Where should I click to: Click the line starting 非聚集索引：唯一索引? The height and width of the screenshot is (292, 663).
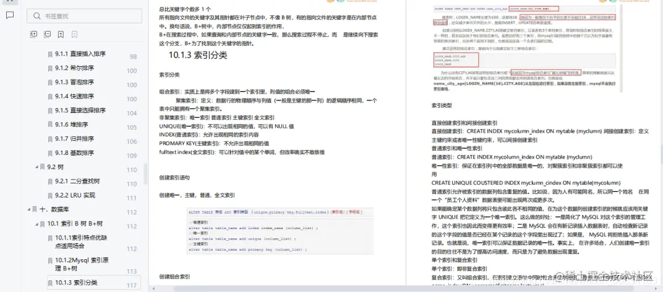pos(216,117)
